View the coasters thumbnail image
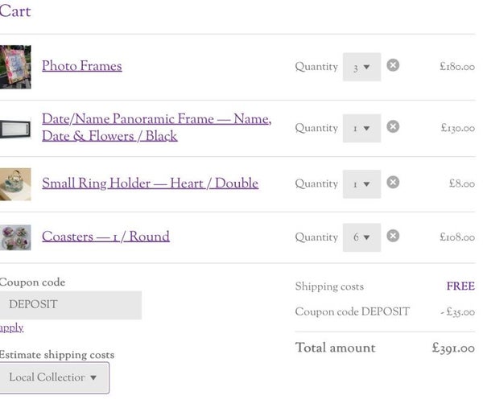Screen dimensions: 483x412 (x=15, y=237)
